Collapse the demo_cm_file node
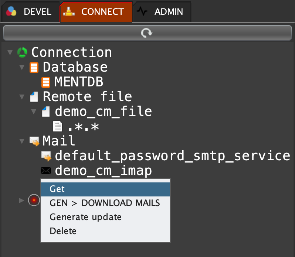This screenshot has width=295, height=257. 34,112
